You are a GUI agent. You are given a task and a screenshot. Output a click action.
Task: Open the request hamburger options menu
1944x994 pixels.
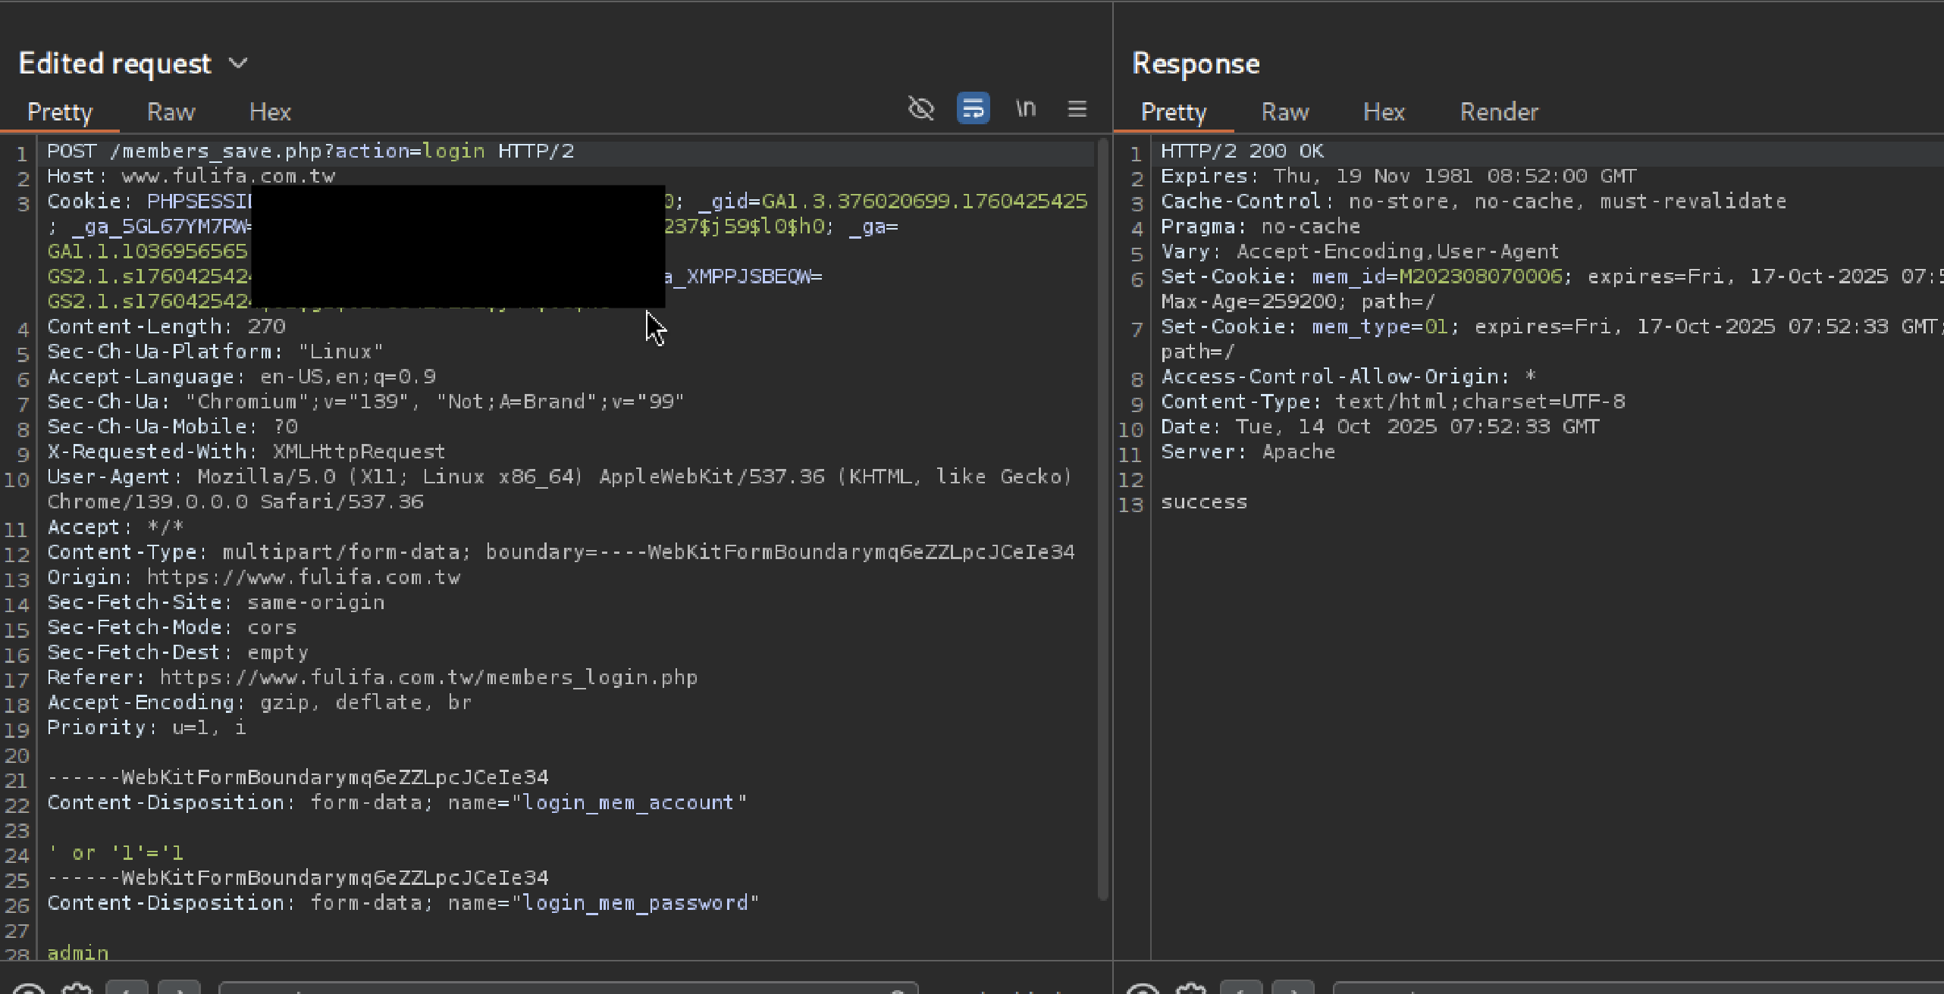coord(1077,108)
